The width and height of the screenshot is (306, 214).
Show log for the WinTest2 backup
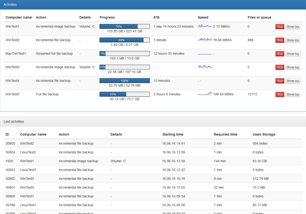coord(292,40)
